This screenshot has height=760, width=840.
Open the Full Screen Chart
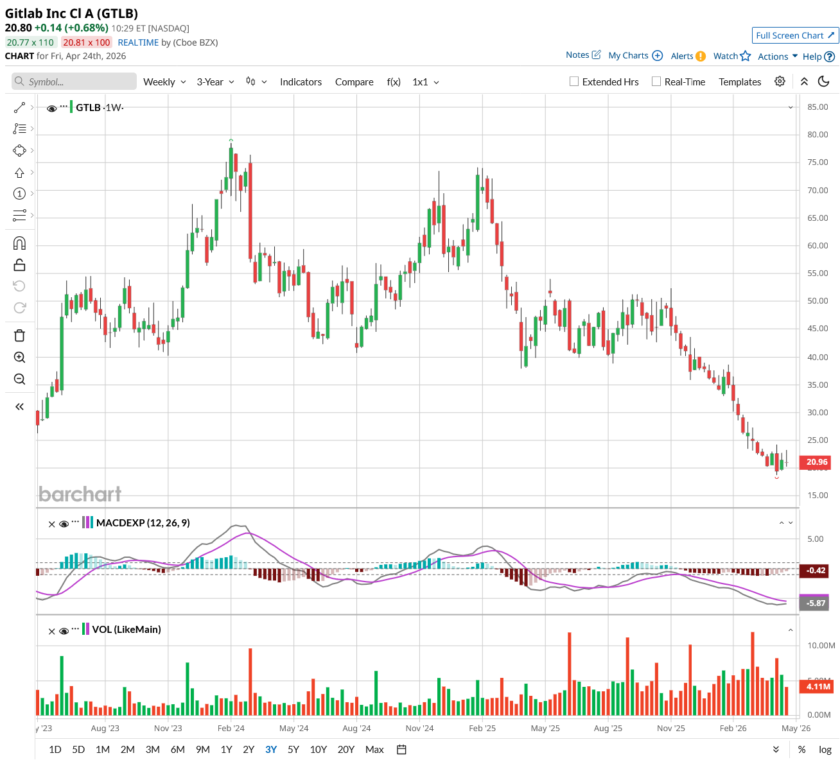pos(795,35)
